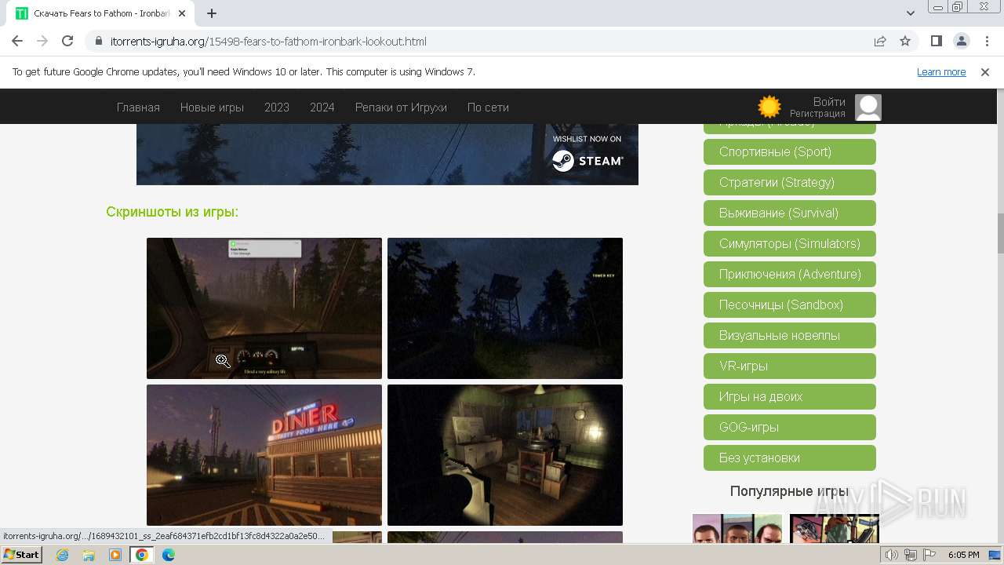Select GOG-игры category

pos(790,427)
